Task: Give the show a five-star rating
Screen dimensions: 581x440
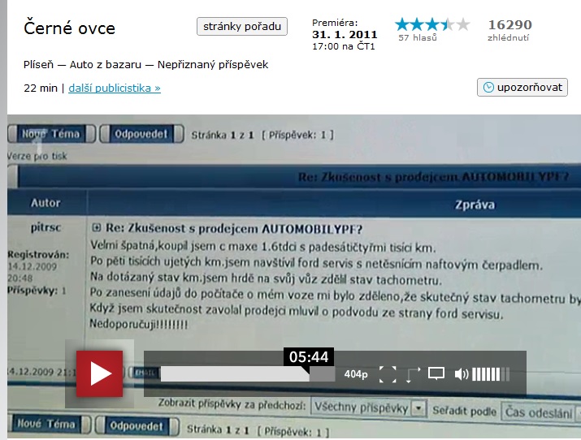Action: tap(463, 24)
